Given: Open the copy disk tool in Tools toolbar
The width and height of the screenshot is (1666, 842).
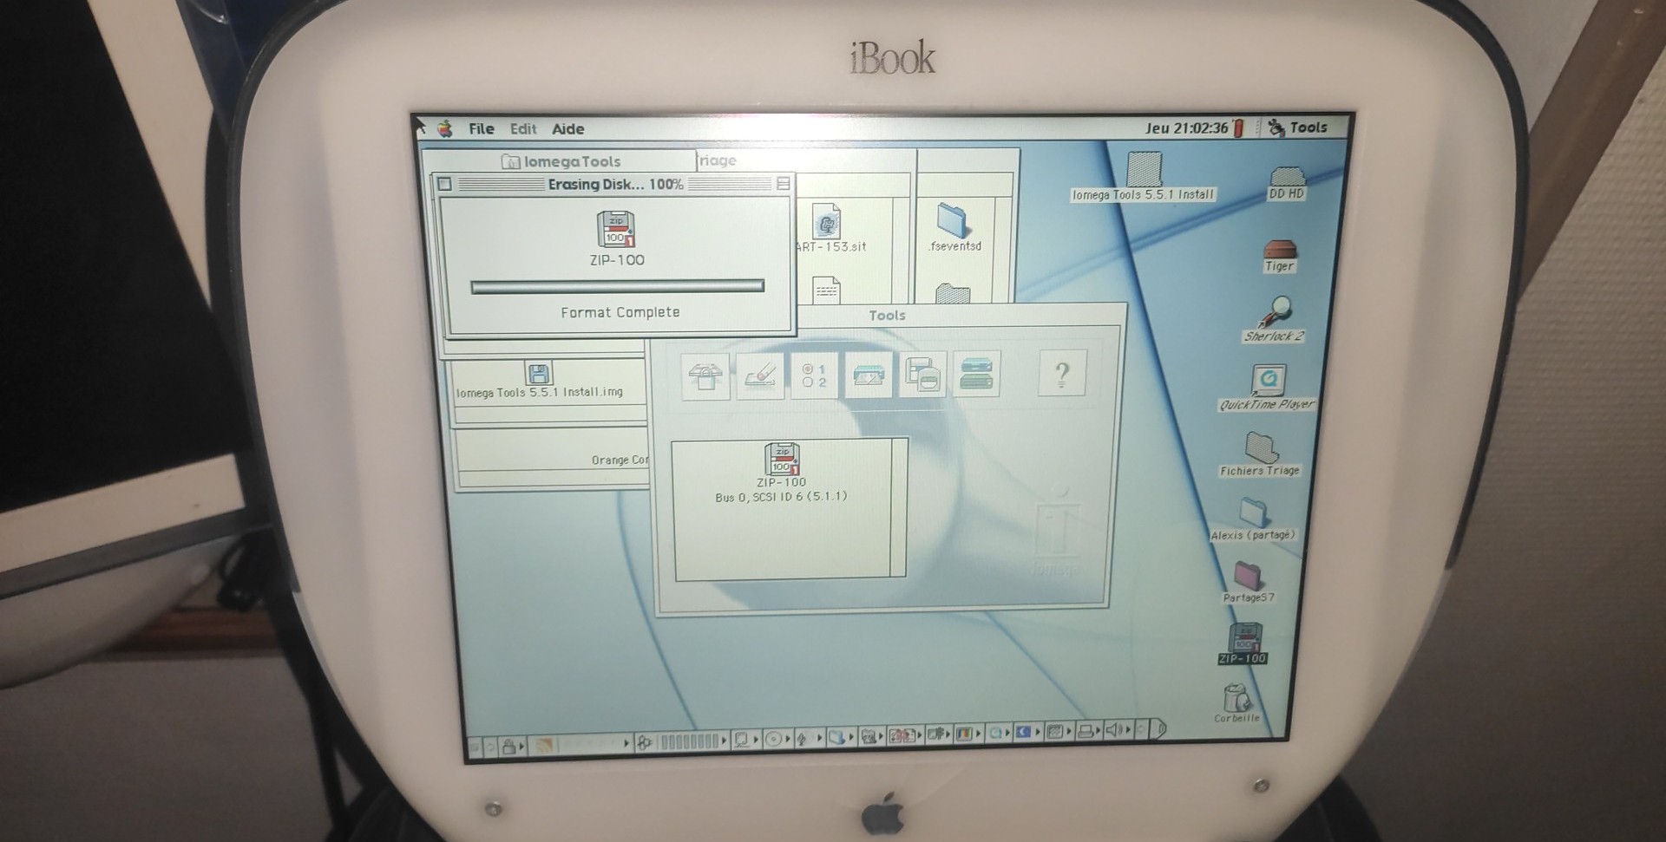Looking at the screenshot, I should [922, 375].
